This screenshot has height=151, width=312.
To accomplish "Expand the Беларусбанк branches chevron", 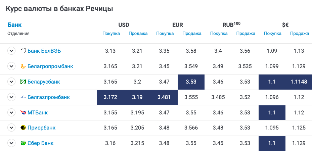I will pyautogui.click(x=11, y=82).
